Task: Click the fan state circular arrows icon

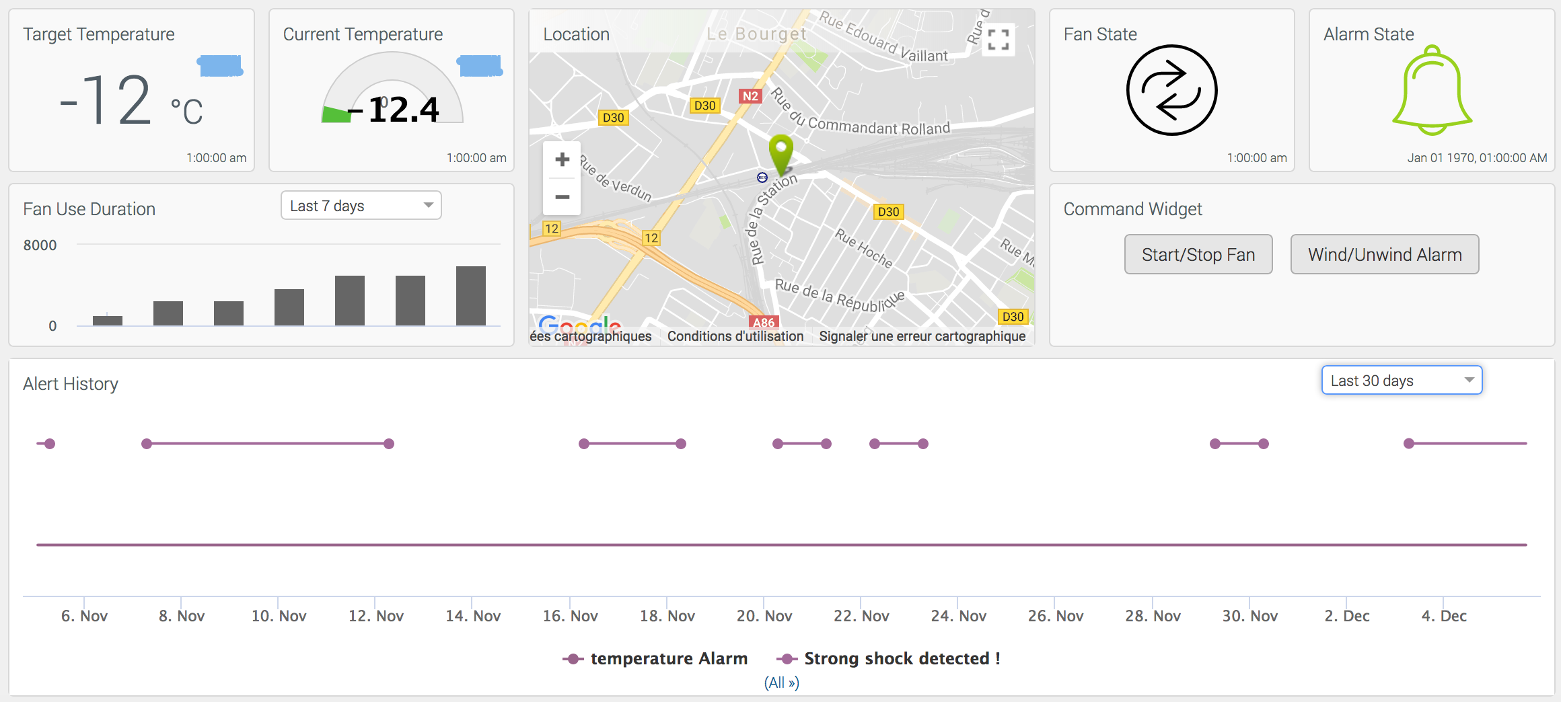Action: [1171, 90]
